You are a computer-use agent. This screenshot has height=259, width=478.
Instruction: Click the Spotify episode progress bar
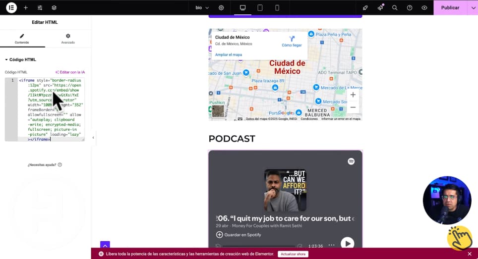(x=258, y=246)
